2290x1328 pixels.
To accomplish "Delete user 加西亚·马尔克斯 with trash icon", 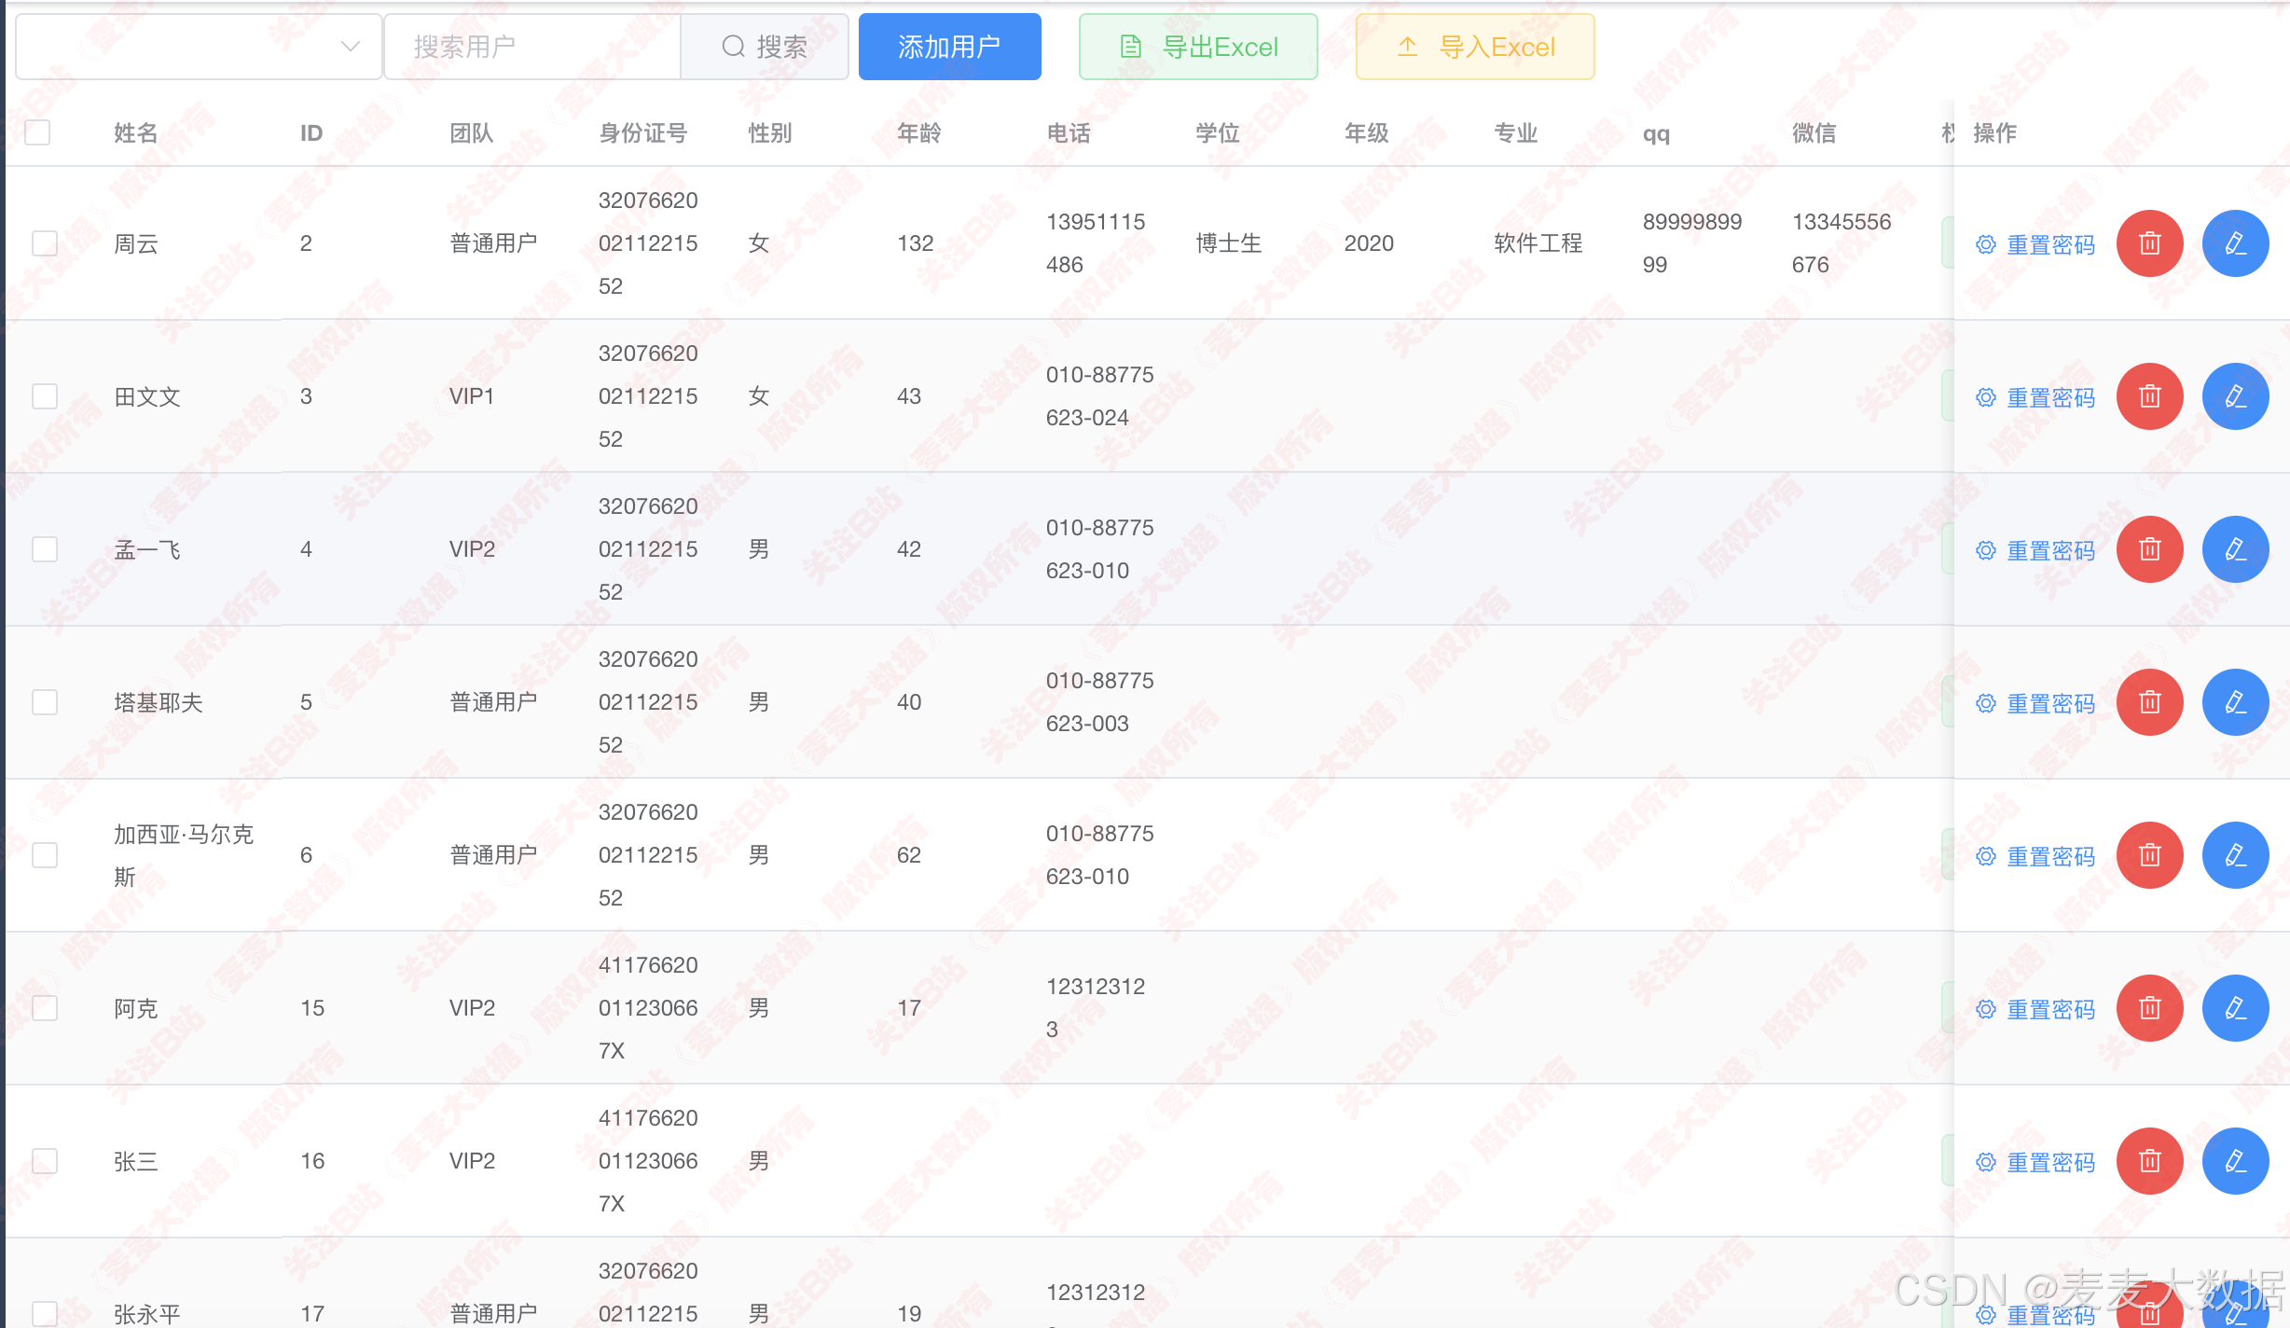I will [x=2149, y=855].
